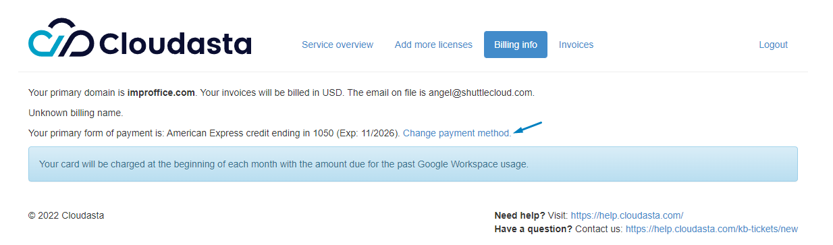
Task: Click the 'Need help?' label
Action: [520, 215]
